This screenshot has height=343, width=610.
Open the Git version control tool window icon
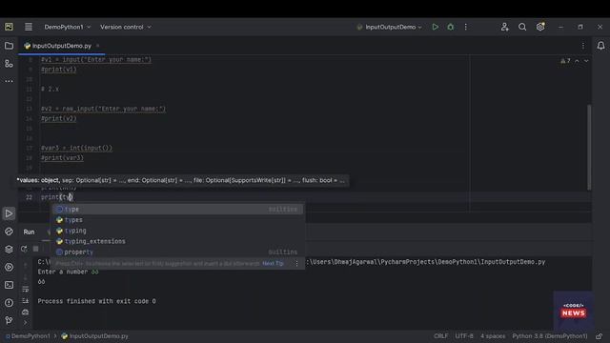[9, 320]
